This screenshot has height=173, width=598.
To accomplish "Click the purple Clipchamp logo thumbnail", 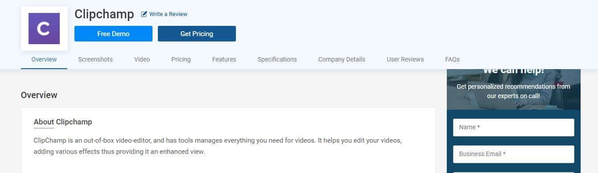I will click(44, 29).
